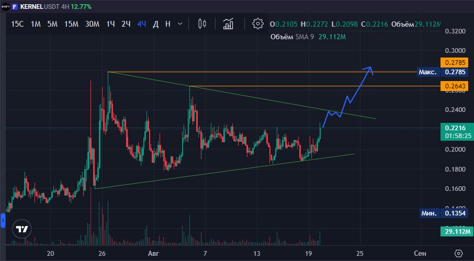The height and width of the screenshot is (261, 474).
Task: Select the 5M timeframe
Action: pos(52,24)
